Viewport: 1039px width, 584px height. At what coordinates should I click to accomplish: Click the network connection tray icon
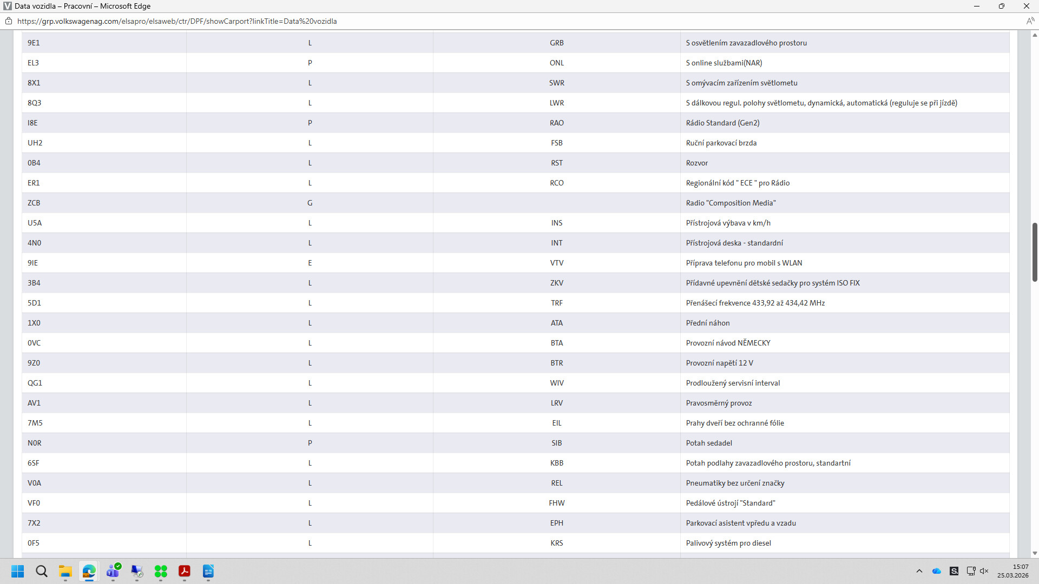971,571
